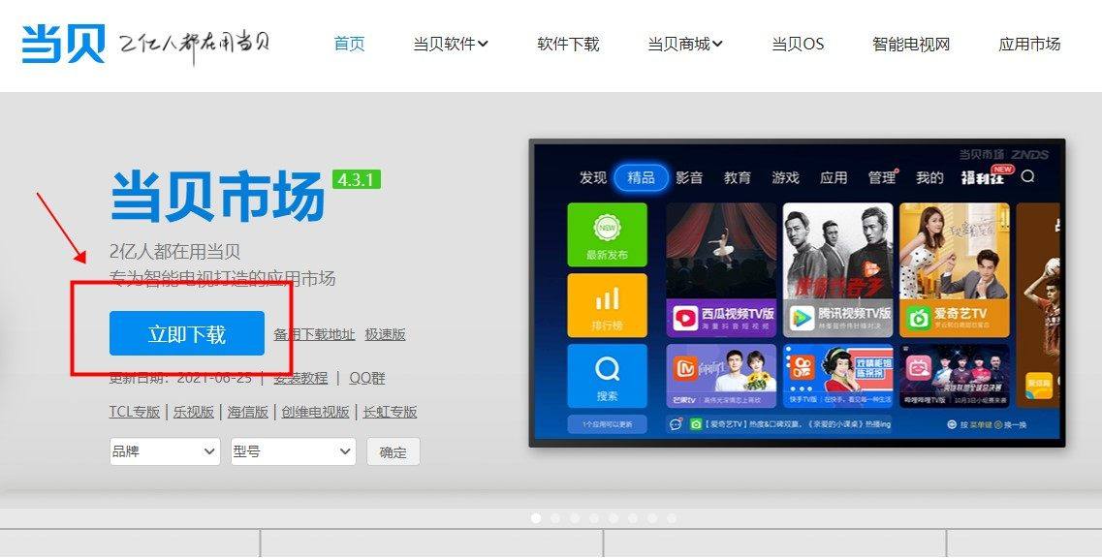Click the 当贝 logo in header
Image resolution: width=1102 pixels, height=558 pixels.
(x=63, y=44)
